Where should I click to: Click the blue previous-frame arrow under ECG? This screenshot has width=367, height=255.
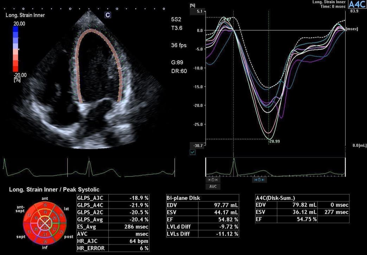pyautogui.click(x=255, y=180)
